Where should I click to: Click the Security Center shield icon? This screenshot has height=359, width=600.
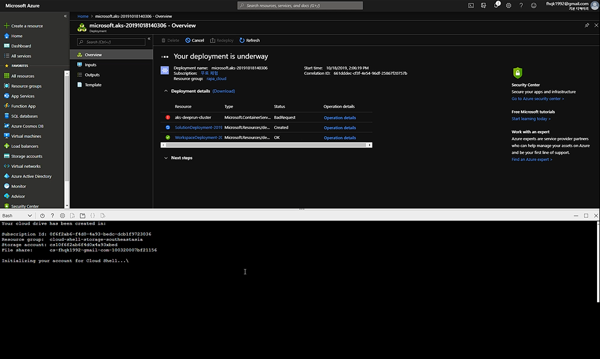click(518, 73)
